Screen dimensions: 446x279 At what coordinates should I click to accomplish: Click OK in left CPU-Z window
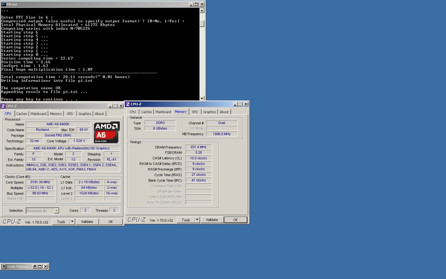(x=111, y=222)
